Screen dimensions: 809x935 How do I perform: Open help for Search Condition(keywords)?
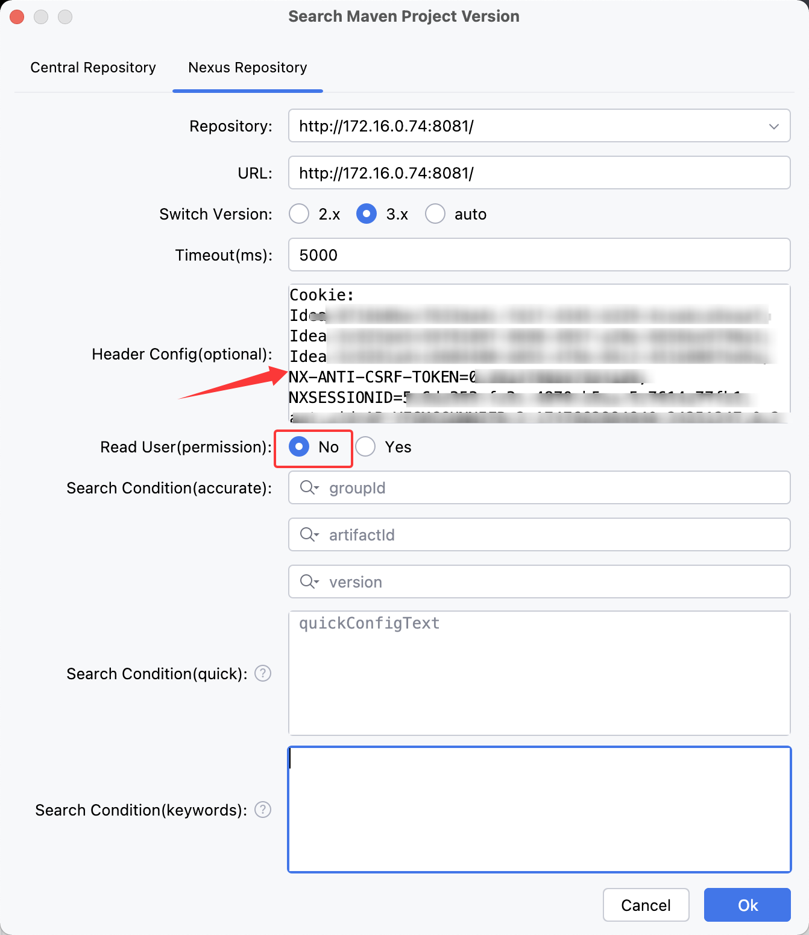tap(263, 810)
